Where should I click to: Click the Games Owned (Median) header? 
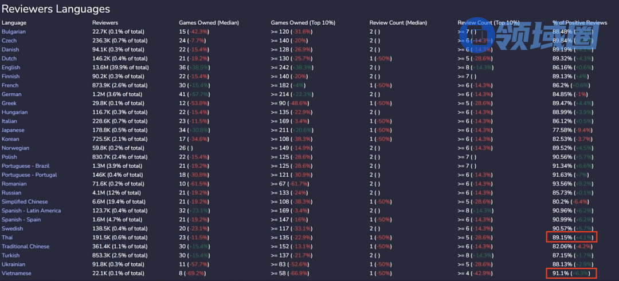(209, 23)
